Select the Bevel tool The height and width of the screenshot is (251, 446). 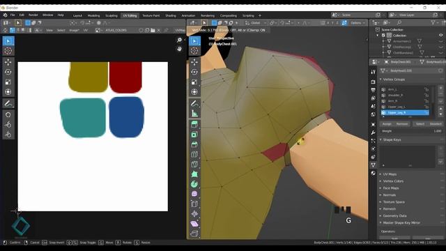tap(194, 144)
